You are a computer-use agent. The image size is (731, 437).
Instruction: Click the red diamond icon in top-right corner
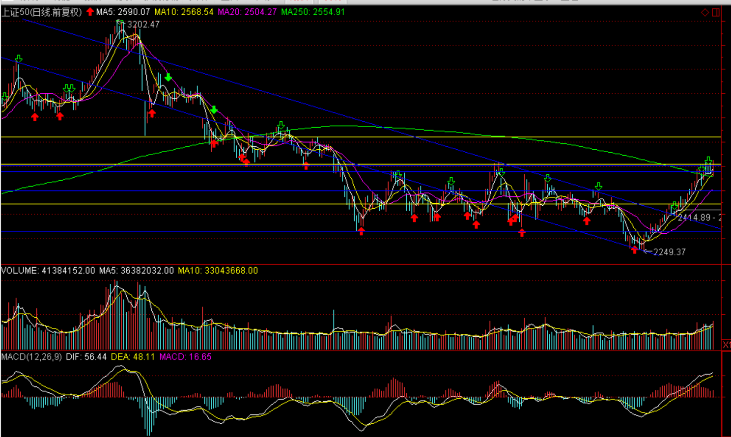coord(705,12)
